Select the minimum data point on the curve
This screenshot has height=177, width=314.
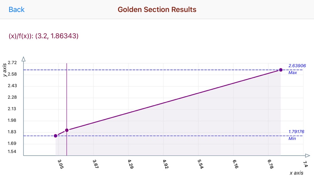click(56, 136)
